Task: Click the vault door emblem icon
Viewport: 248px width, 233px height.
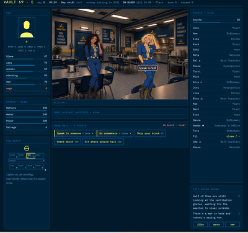Action: (x=27, y=148)
